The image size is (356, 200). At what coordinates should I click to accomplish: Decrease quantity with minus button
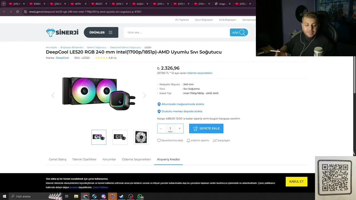click(x=161, y=128)
